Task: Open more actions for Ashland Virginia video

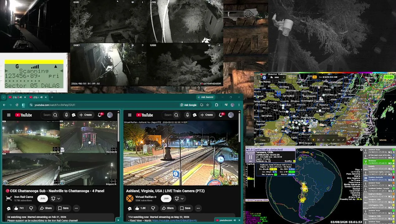Action: pyautogui.click(x=198, y=208)
